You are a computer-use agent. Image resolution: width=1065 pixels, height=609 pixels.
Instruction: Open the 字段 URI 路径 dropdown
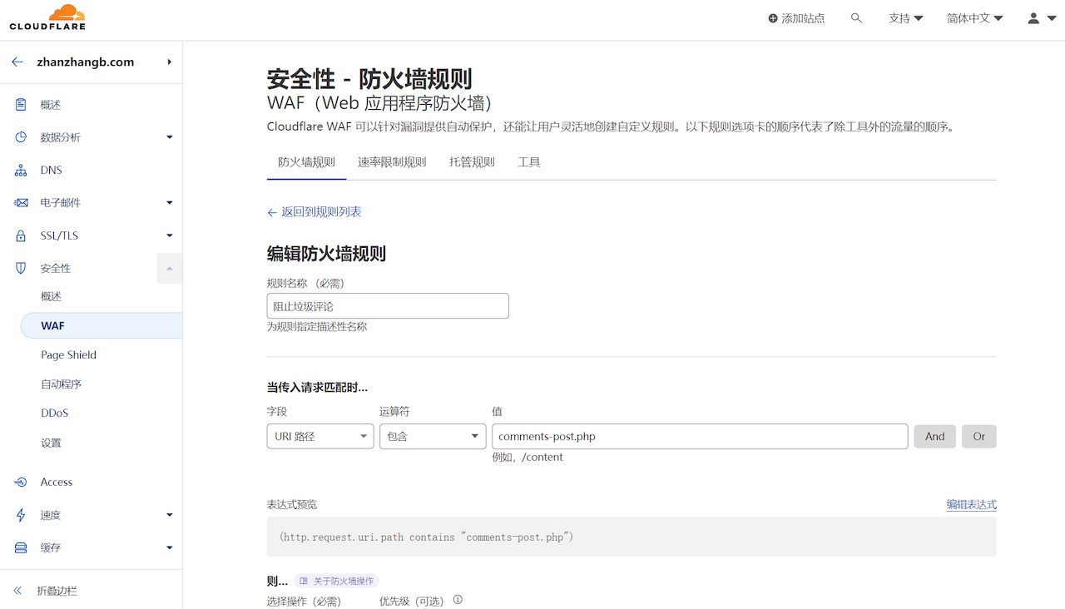click(x=319, y=437)
